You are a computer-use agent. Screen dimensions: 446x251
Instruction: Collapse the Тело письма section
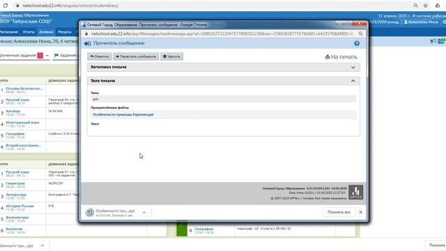click(x=223, y=81)
